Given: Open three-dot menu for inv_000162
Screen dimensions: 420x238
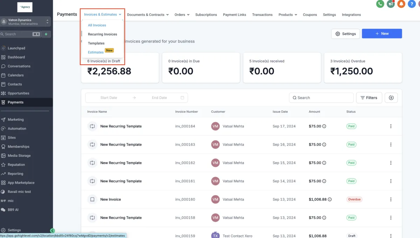Looking at the screenshot, I should click(x=391, y=163).
